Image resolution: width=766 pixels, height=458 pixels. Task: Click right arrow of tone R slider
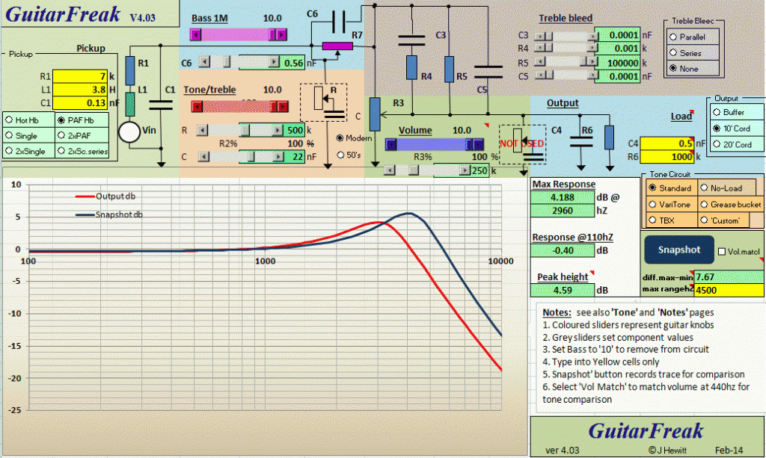(278, 130)
